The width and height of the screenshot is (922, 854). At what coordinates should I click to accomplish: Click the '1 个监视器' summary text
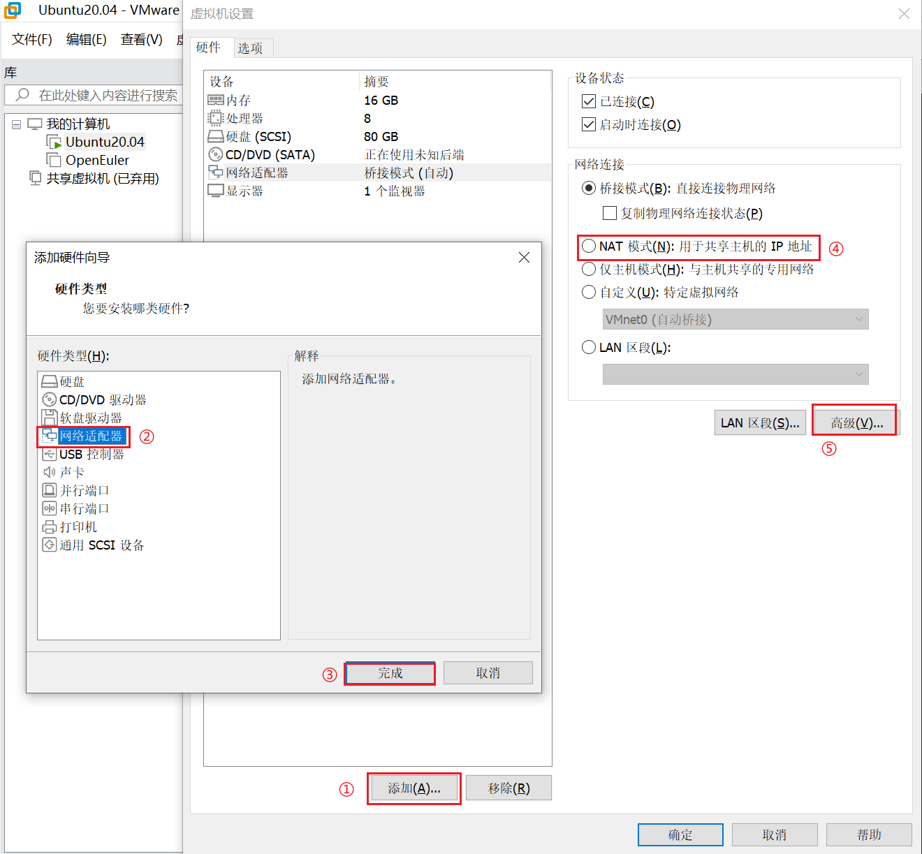coord(395,191)
